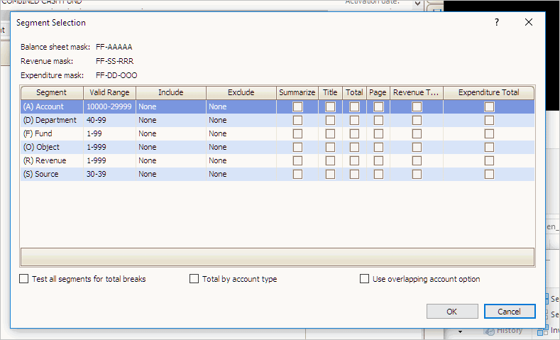Select the (F) Fund segment row
The image size is (560, 340).
[277, 134]
